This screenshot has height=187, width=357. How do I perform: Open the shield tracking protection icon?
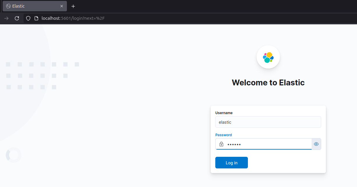pyautogui.click(x=28, y=18)
